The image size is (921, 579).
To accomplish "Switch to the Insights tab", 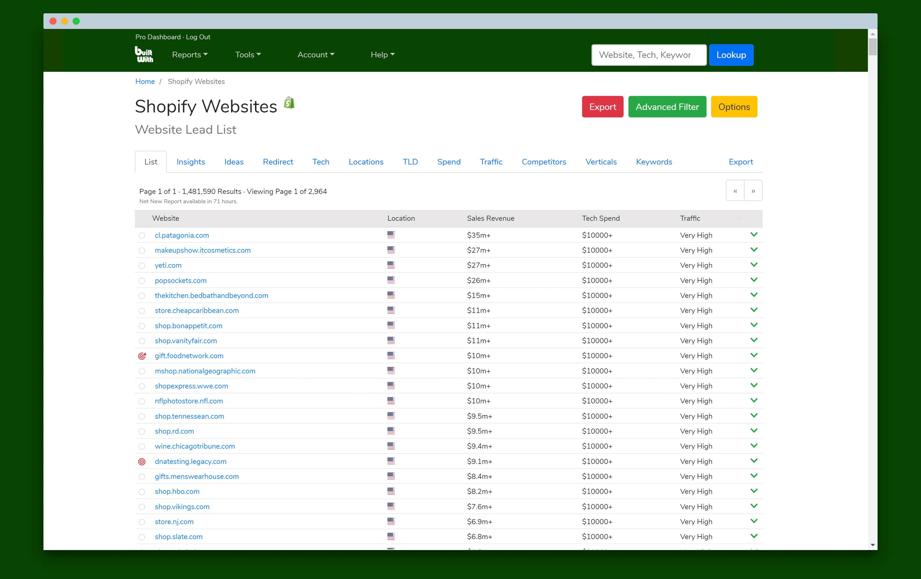I will [x=191, y=162].
